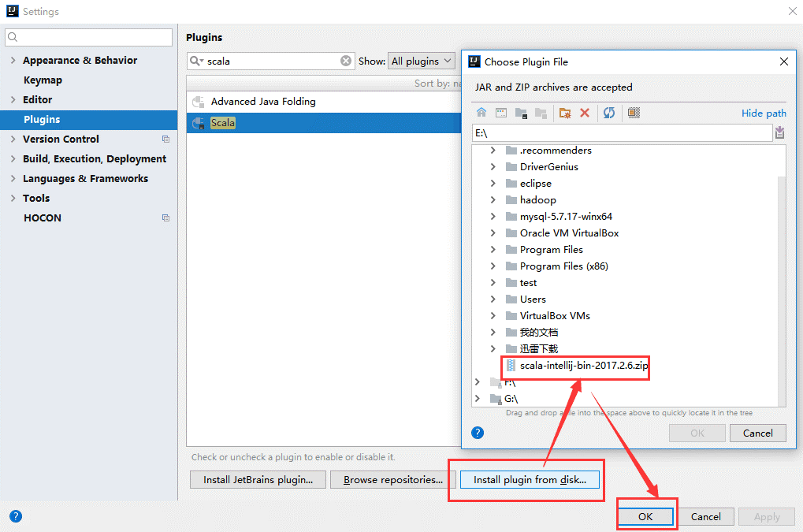Screen dimensions: 803x532
Task: Expand Build, Execution, Deployment node
Action: [13, 158]
